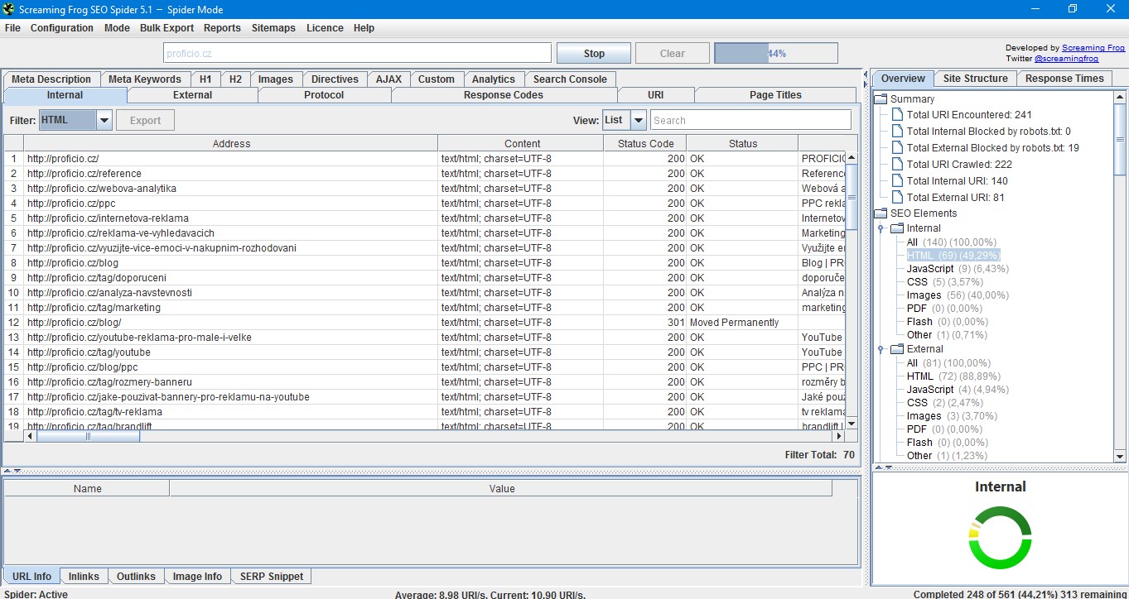Click the document icon beside Total External URI

click(x=897, y=198)
